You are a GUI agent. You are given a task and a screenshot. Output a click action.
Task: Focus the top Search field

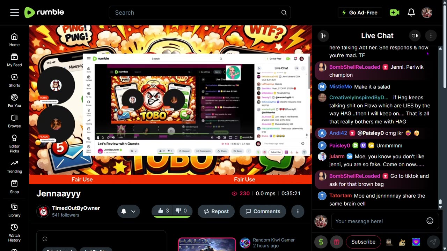point(200,13)
